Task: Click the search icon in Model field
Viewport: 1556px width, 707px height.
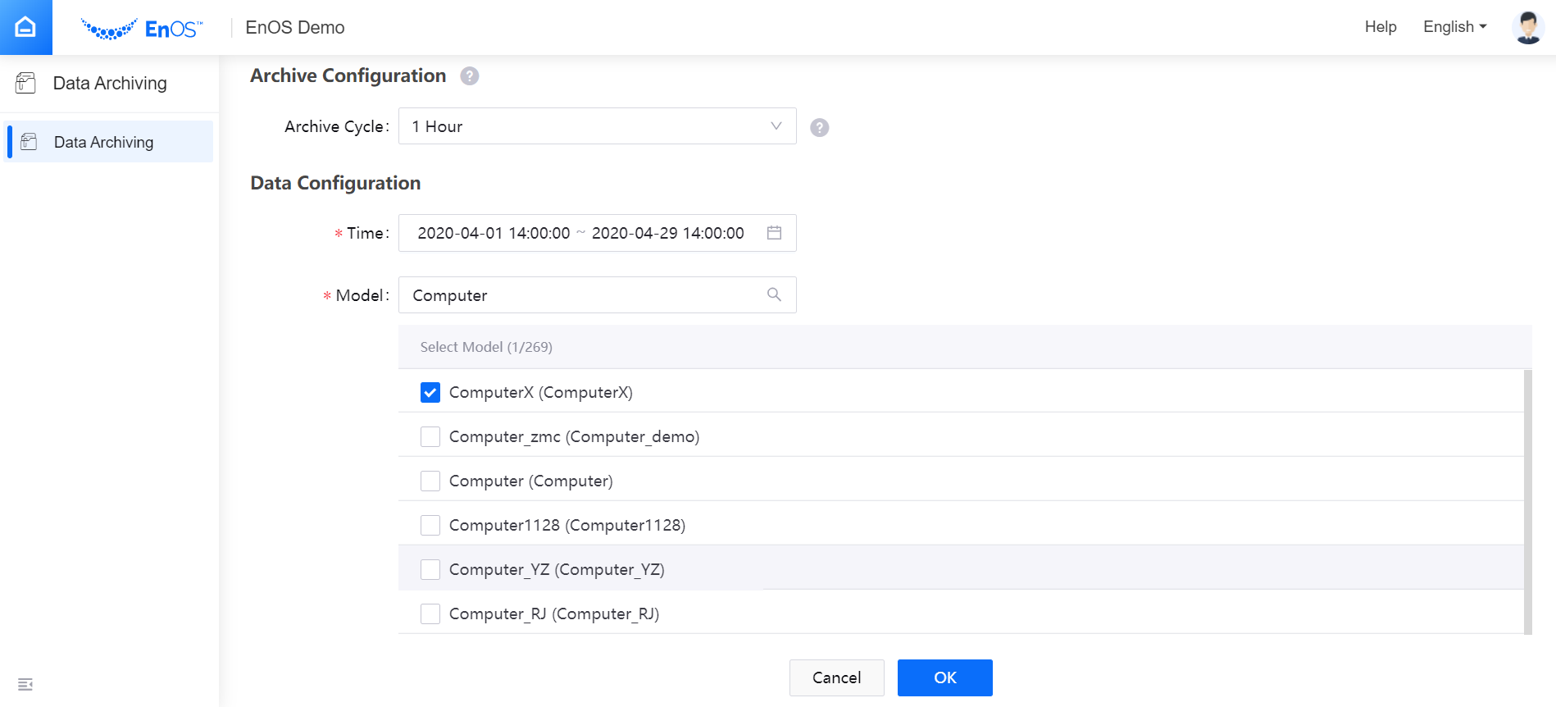Action: [774, 294]
